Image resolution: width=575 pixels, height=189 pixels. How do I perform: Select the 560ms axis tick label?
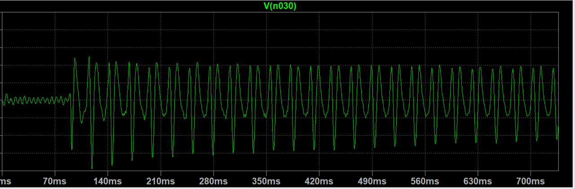point(425,181)
